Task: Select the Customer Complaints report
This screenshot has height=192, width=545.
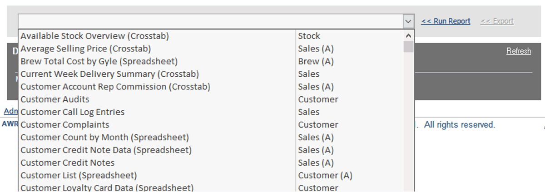Action: [65, 125]
